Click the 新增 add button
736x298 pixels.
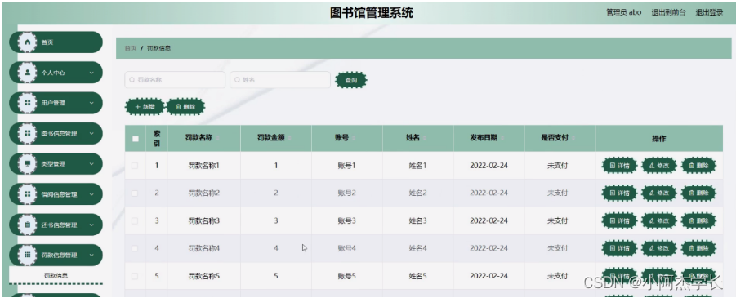[145, 107]
